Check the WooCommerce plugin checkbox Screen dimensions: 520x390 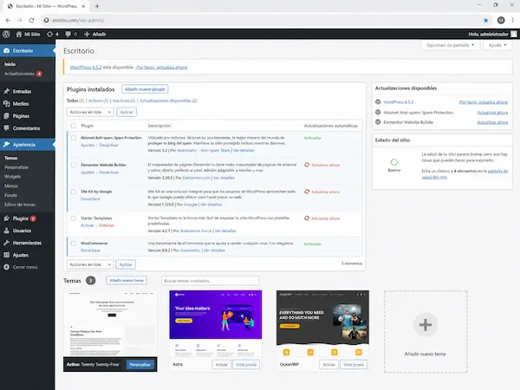pyautogui.click(x=74, y=243)
